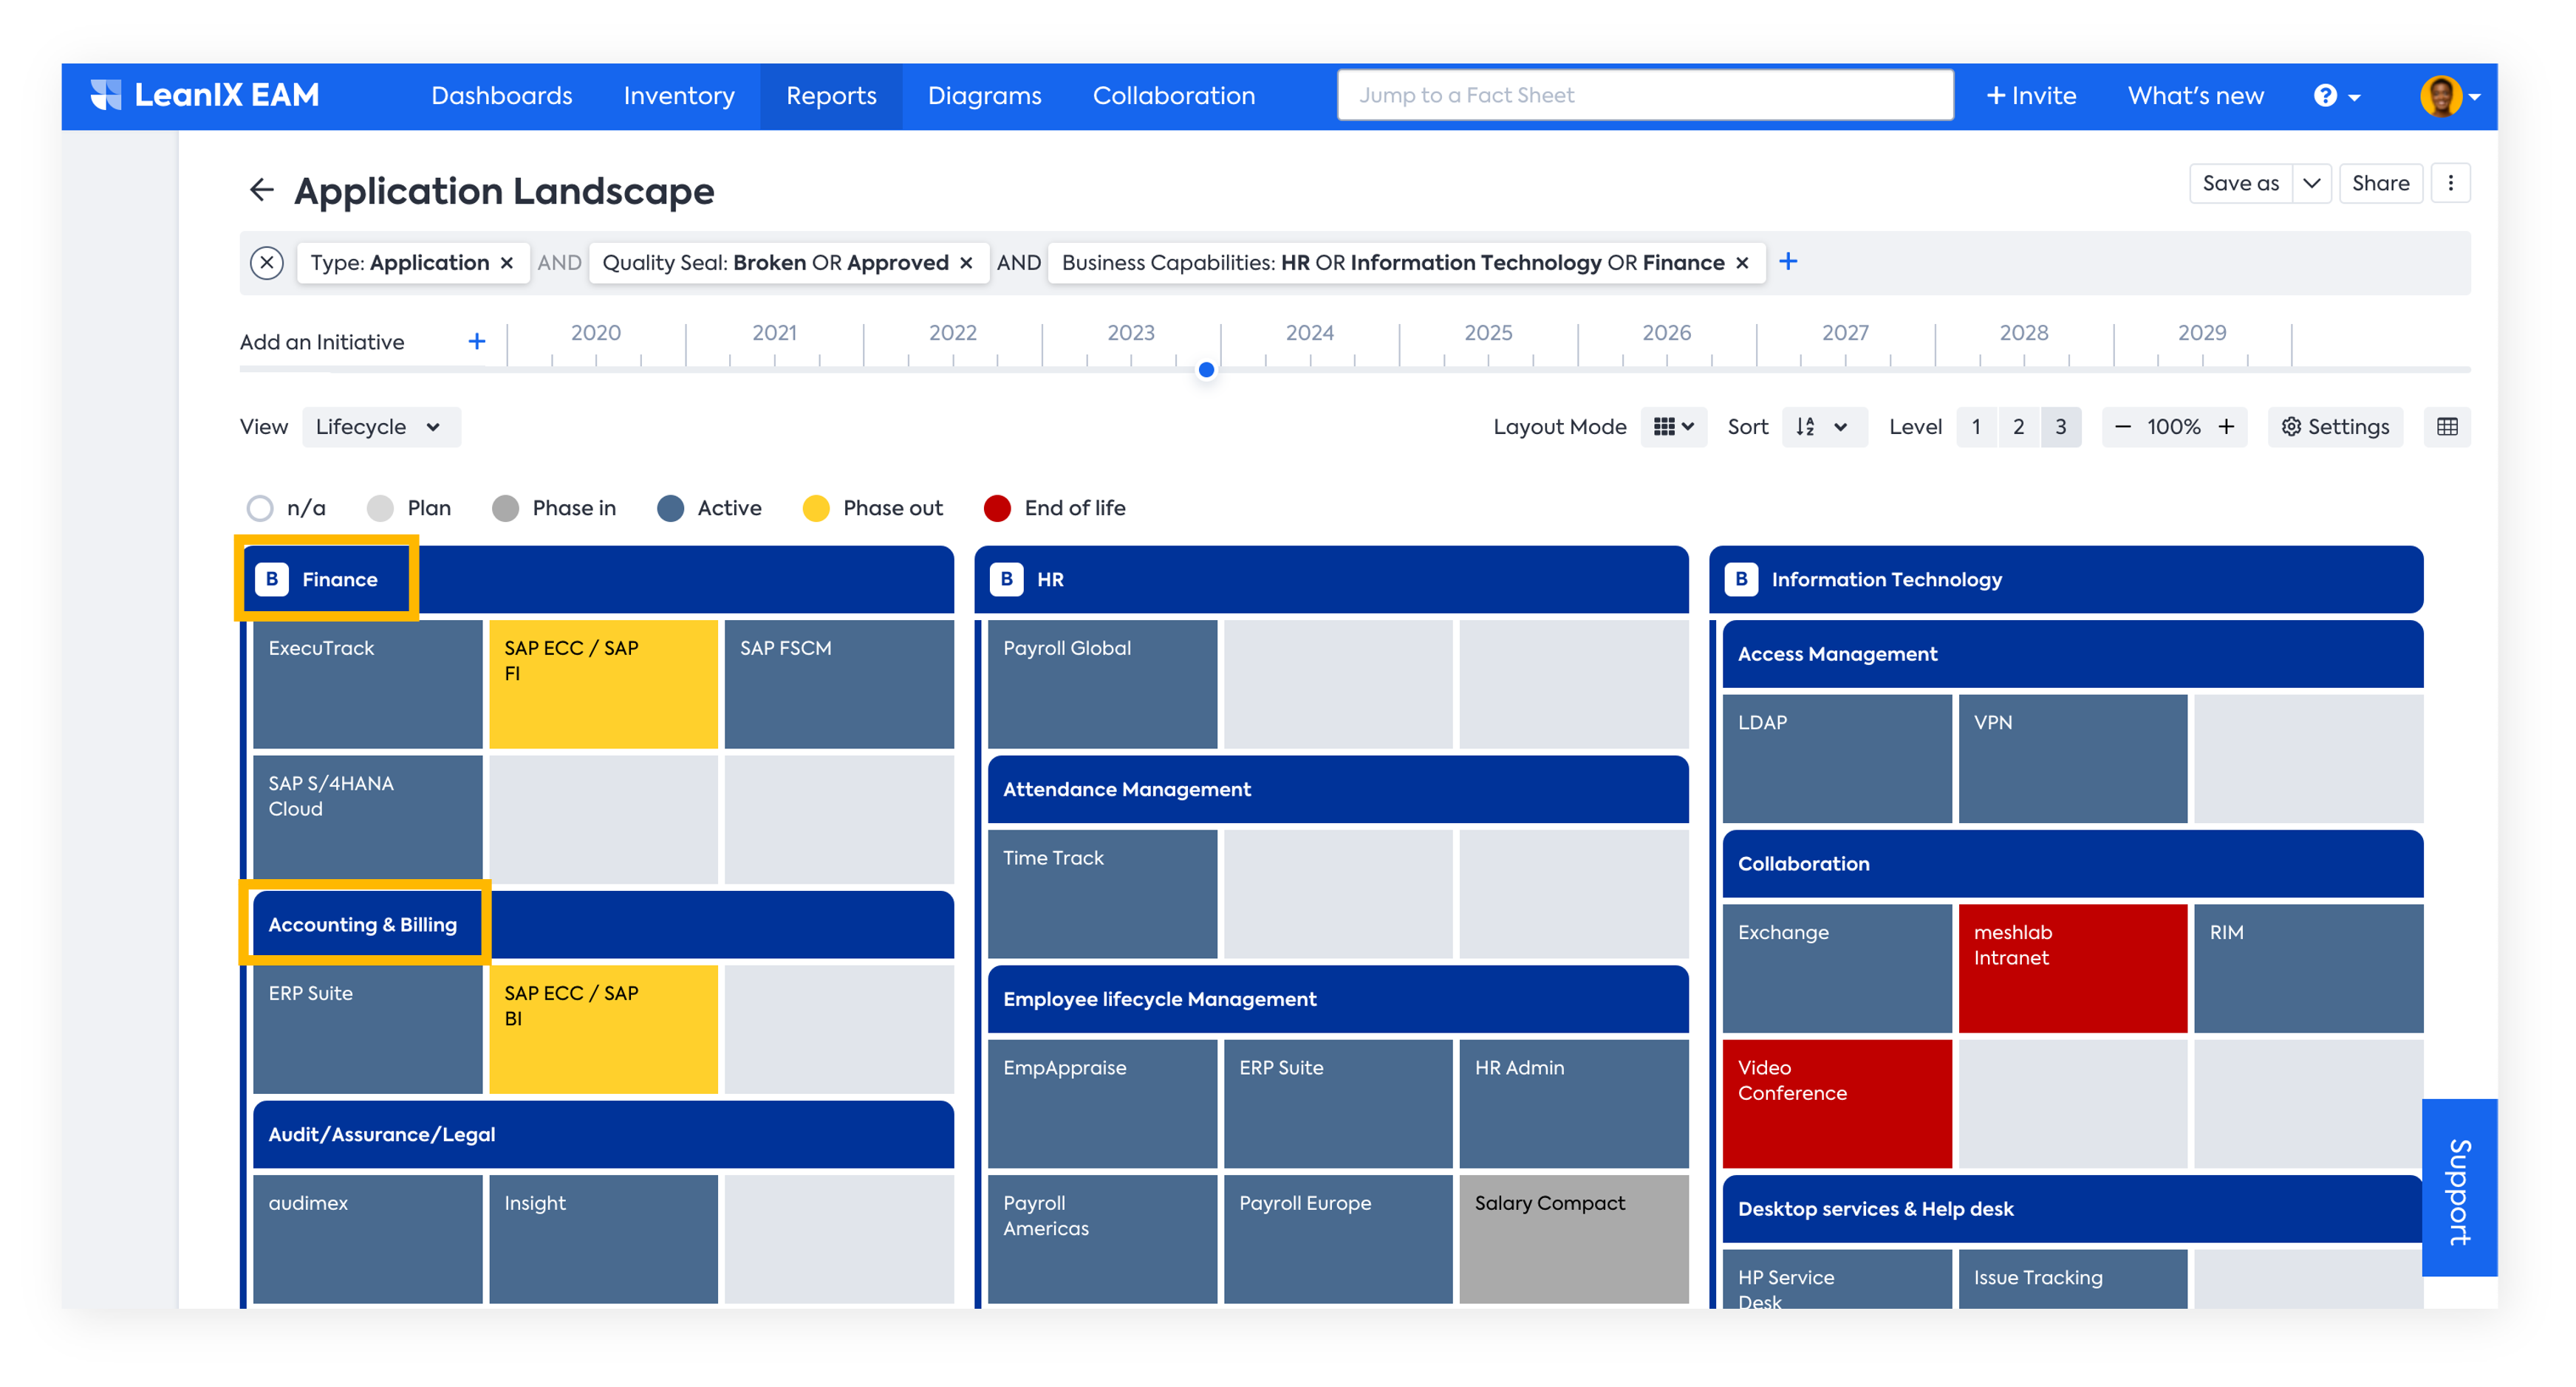Click What's new in the top bar
The height and width of the screenshot is (1387, 2576).
tap(2195, 96)
